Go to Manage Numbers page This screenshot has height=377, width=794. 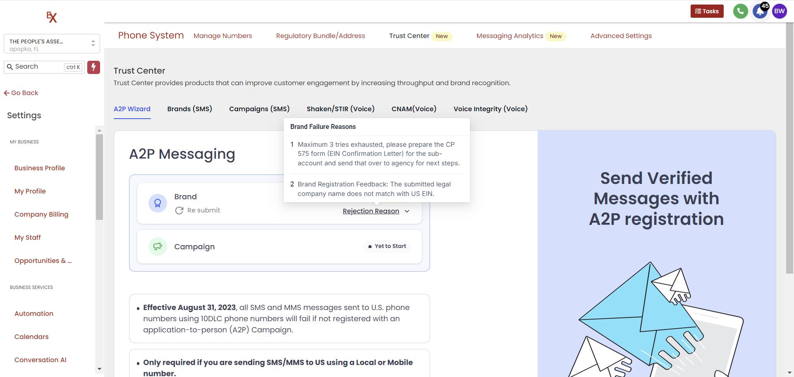[x=222, y=36]
